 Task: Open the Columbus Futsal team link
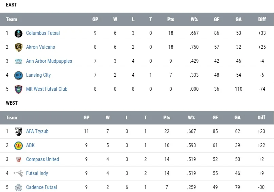(43, 33)
